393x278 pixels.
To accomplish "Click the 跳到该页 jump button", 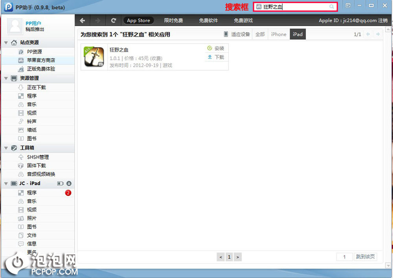I will (365, 257).
